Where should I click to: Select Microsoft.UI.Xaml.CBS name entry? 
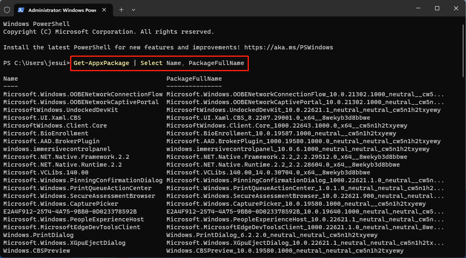(42, 118)
